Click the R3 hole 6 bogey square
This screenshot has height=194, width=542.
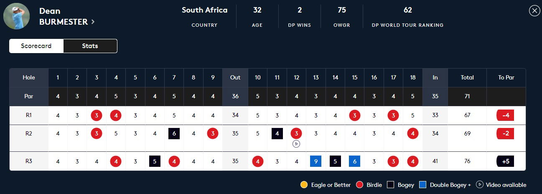tap(155, 161)
